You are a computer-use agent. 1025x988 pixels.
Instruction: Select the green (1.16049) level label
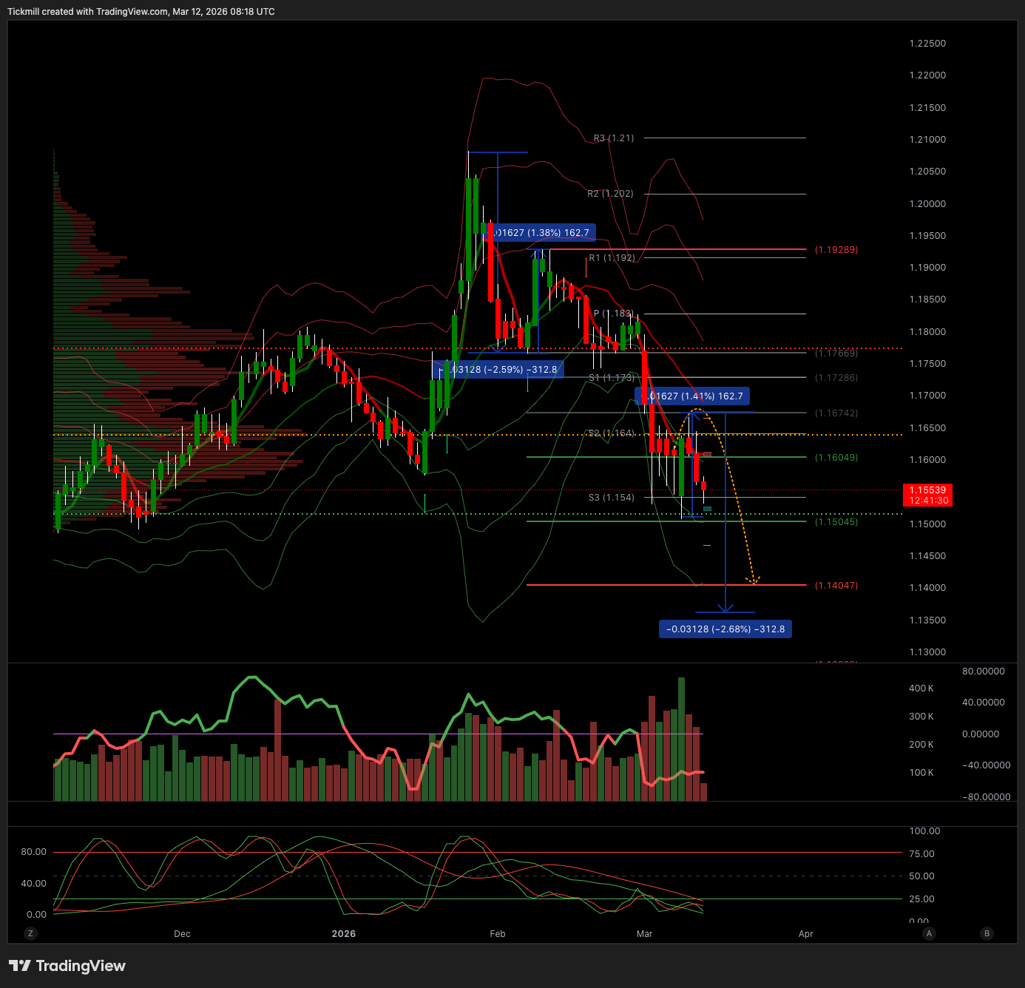(x=836, y=458)
